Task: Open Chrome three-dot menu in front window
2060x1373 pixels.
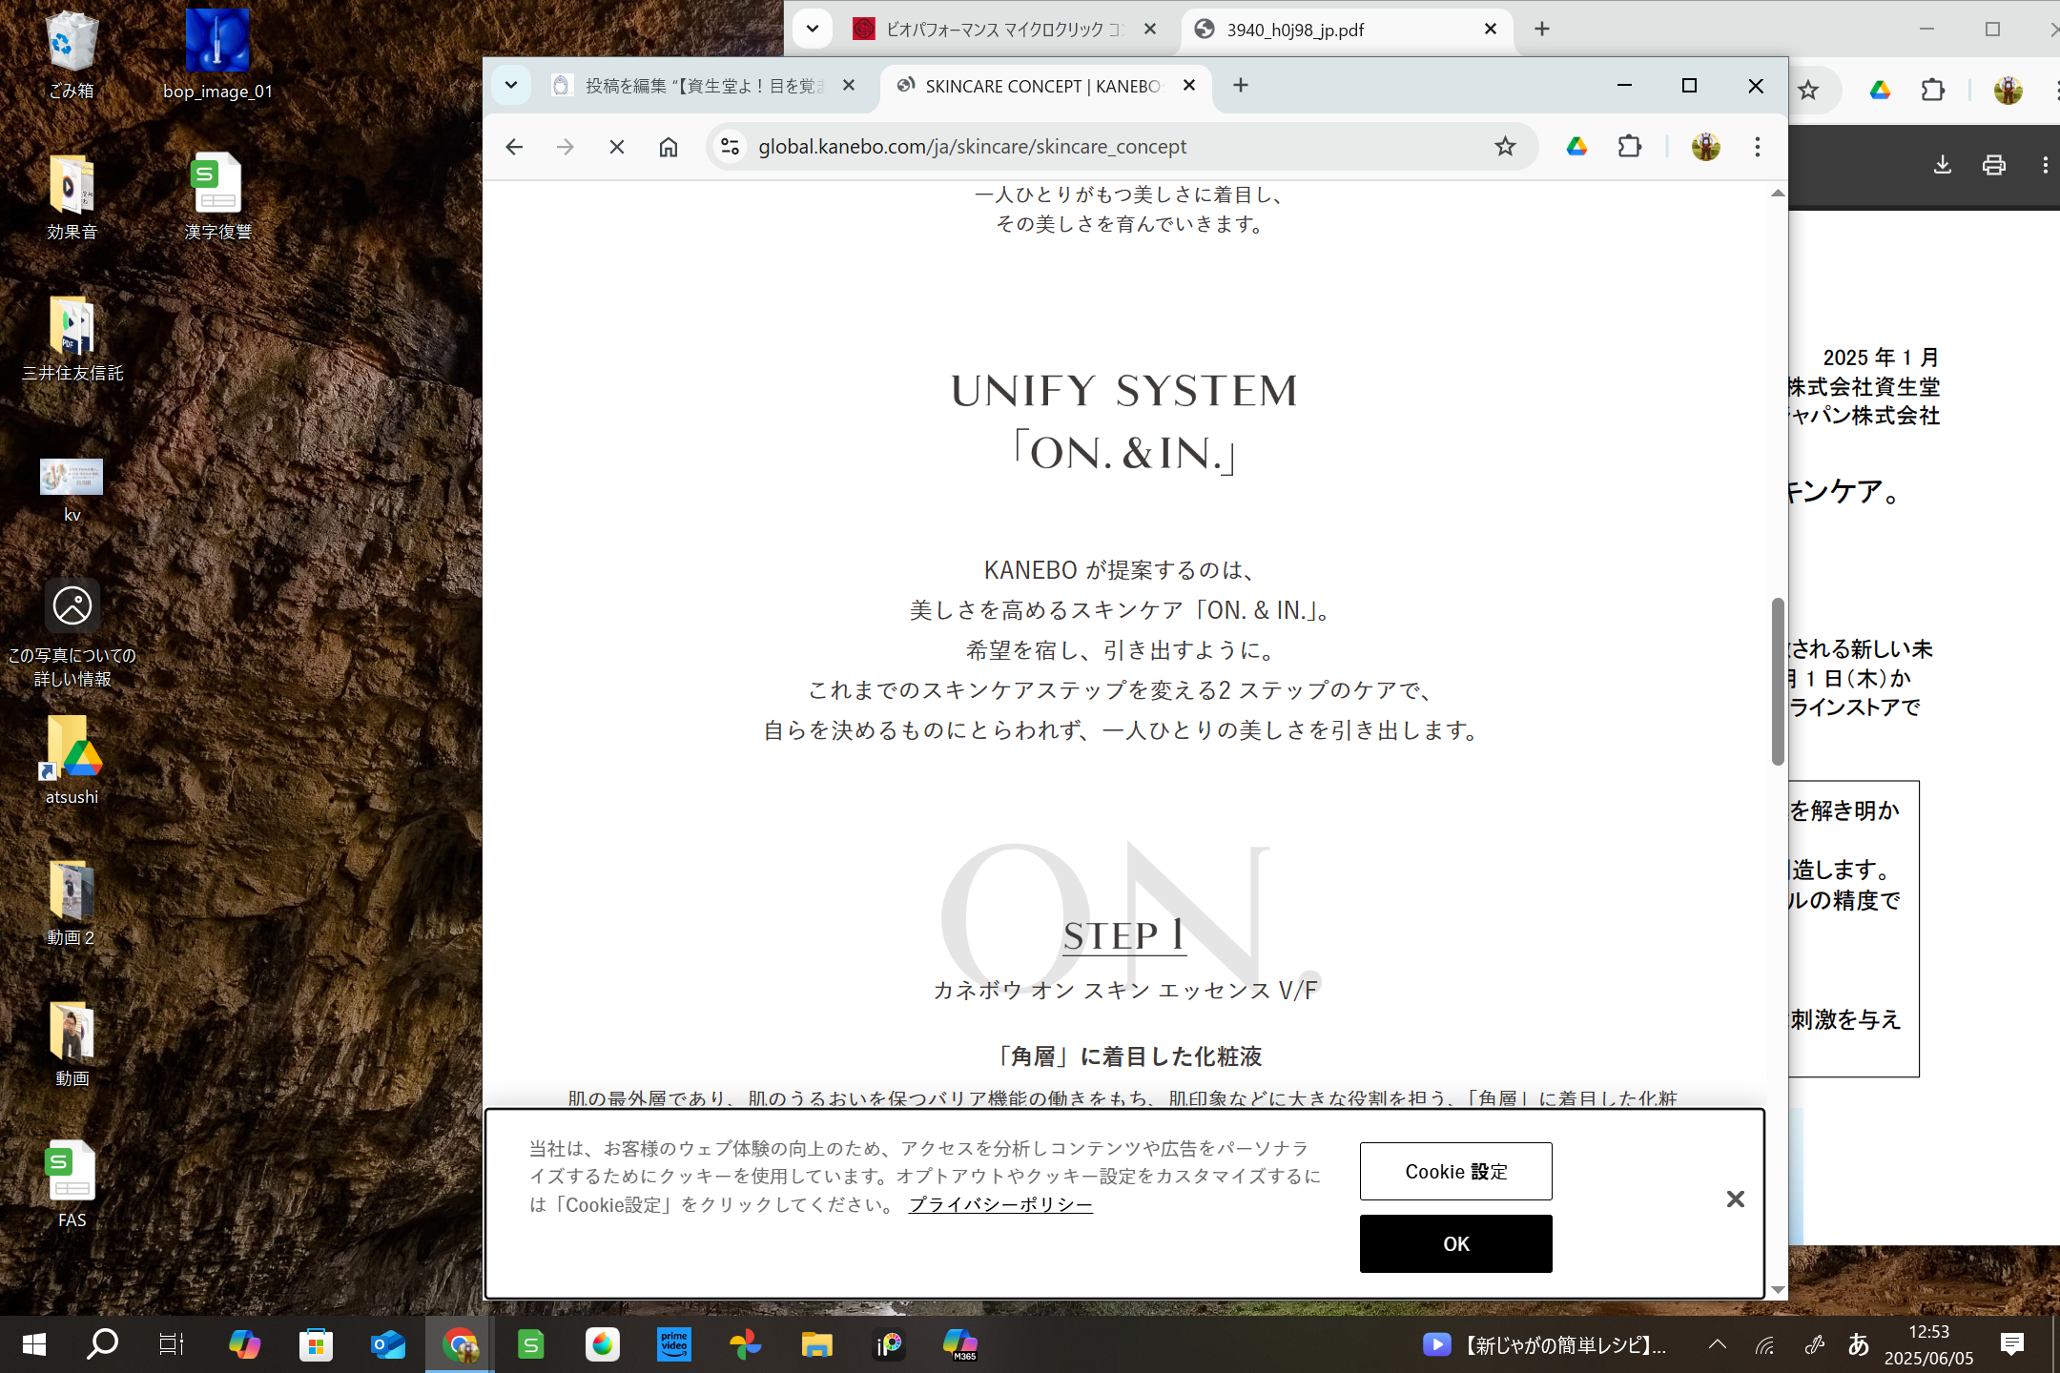Action: coord(1758,147)
